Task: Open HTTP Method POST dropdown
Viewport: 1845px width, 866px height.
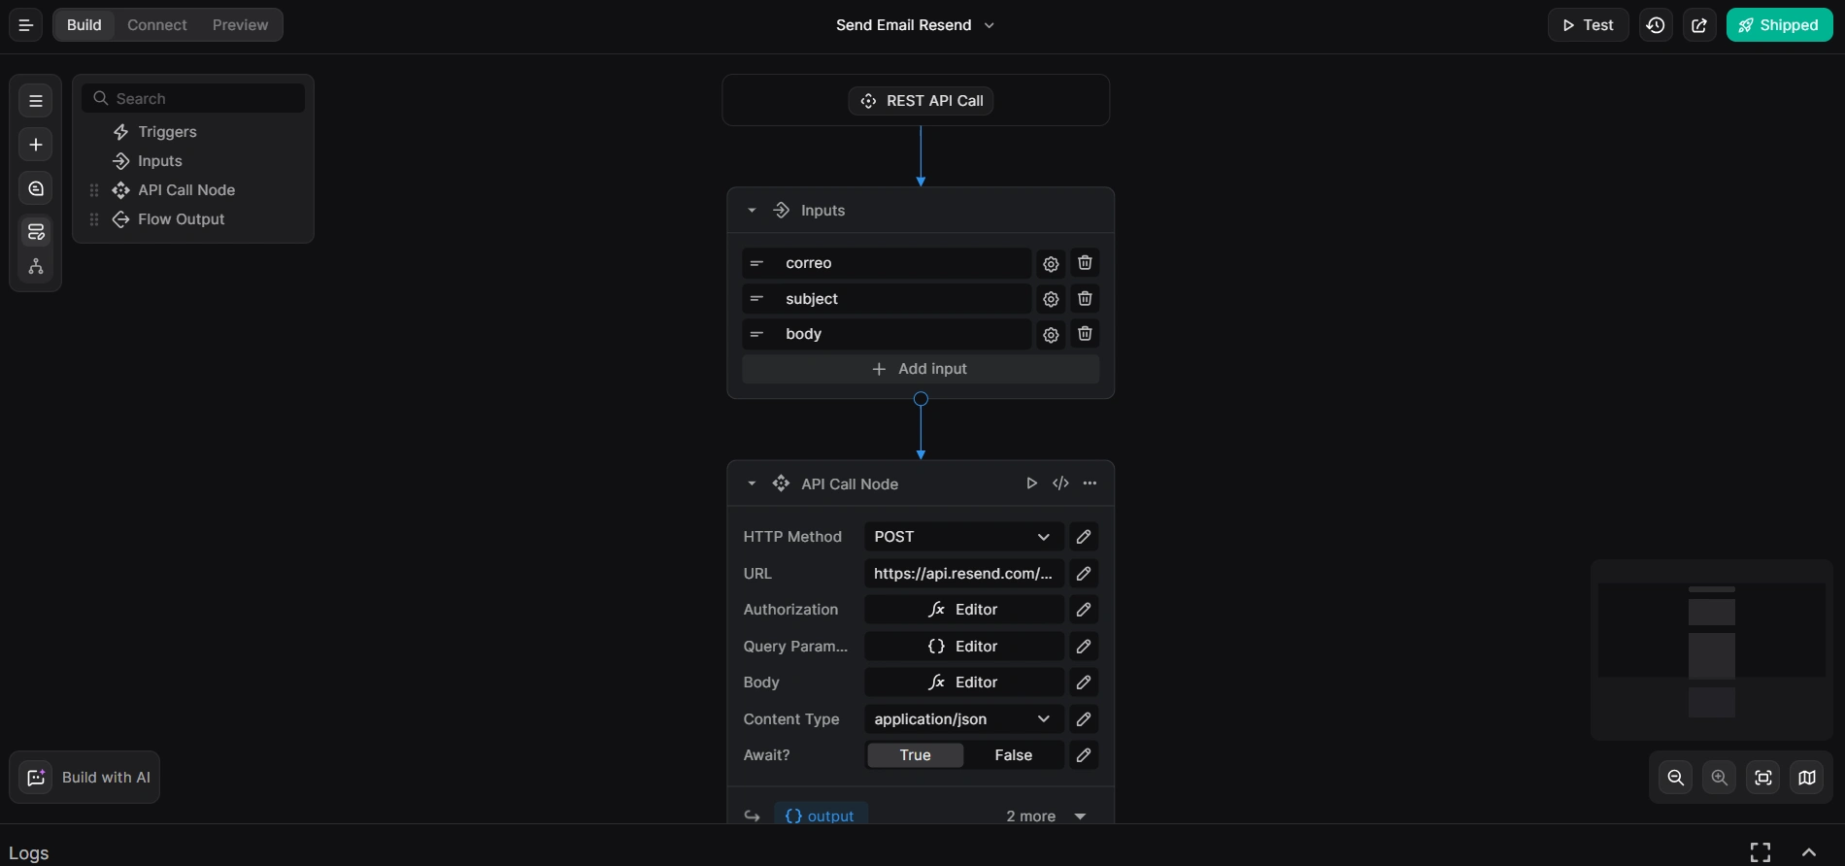Action: (962, 537)
